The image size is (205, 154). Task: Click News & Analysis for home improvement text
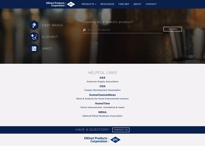pyautogui.click(x=102, y=99)
